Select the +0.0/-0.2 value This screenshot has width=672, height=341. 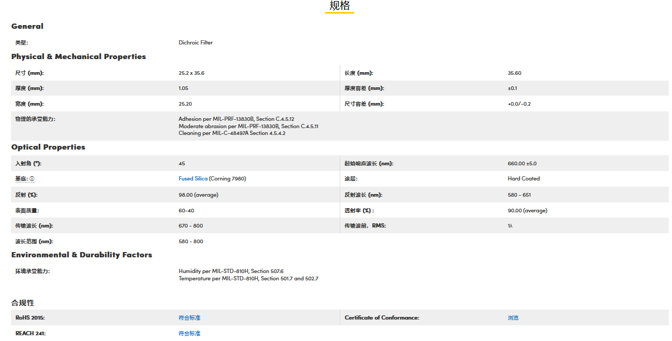point(519,104)
